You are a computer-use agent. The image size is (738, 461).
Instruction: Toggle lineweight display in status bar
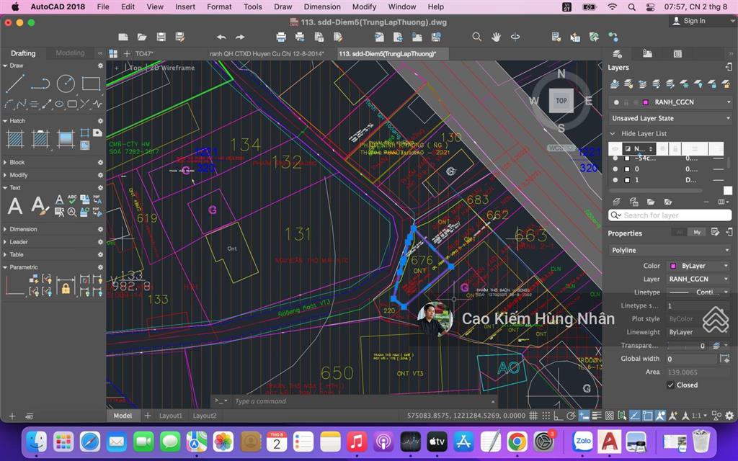click(596, 416)
